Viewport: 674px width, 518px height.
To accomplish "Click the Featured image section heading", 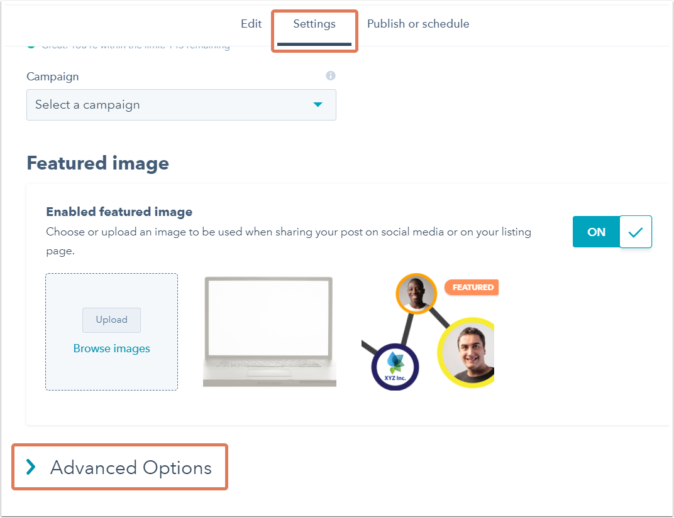I will coord(97,163).
